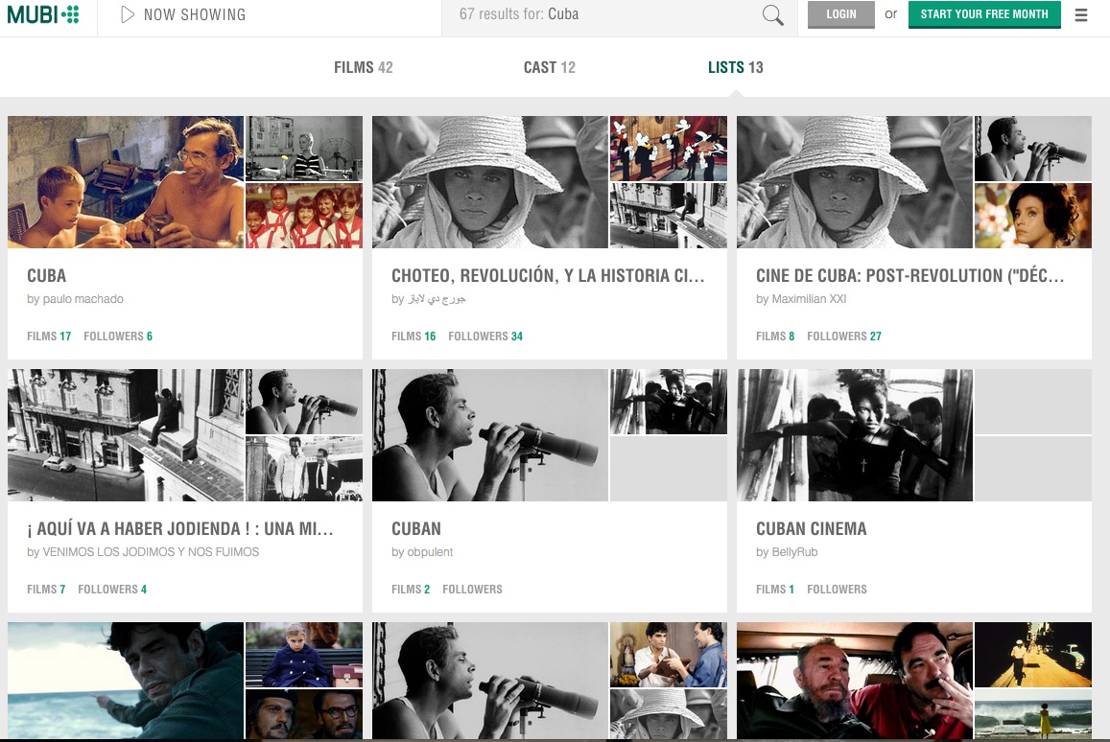Switch to the CAST 12 tab
The width and height of the screenshot is (1110, 742).
click(550, 67)
